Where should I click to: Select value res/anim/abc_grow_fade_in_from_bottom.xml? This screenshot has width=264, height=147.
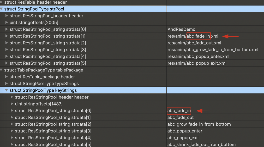213,50
